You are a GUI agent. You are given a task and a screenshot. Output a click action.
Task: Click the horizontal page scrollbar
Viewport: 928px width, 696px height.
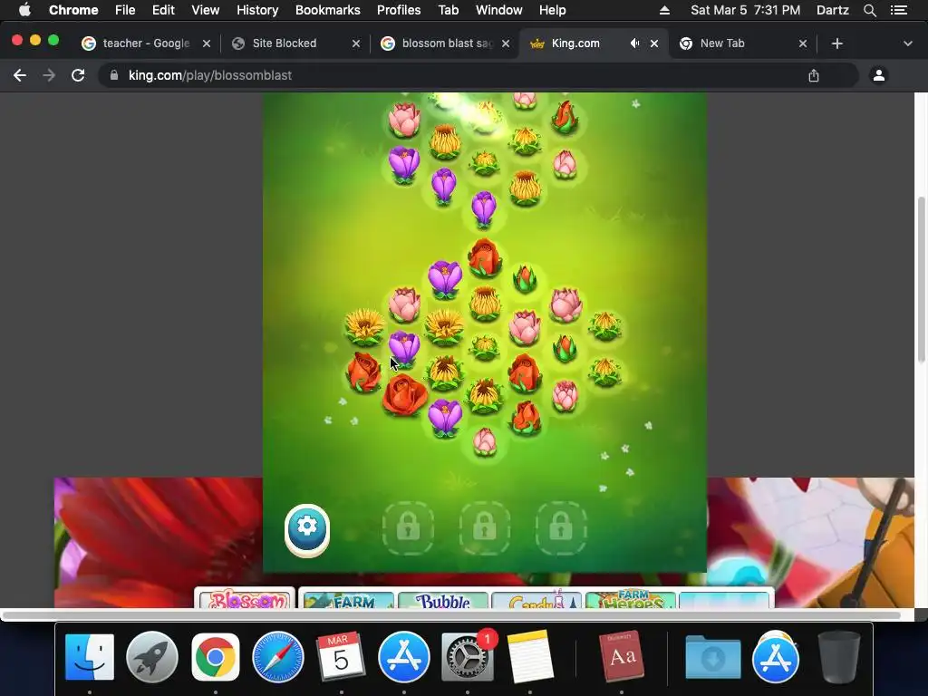click(x=451, y=615)
